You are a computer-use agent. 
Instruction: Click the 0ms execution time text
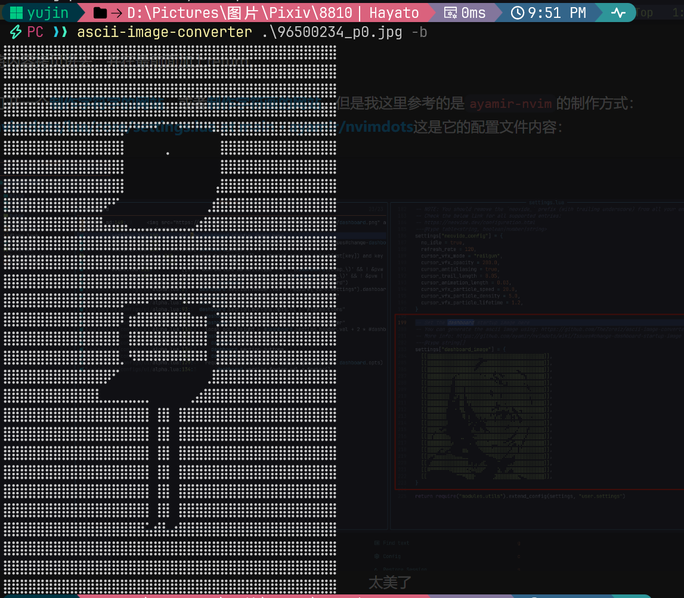pos(473,13)
